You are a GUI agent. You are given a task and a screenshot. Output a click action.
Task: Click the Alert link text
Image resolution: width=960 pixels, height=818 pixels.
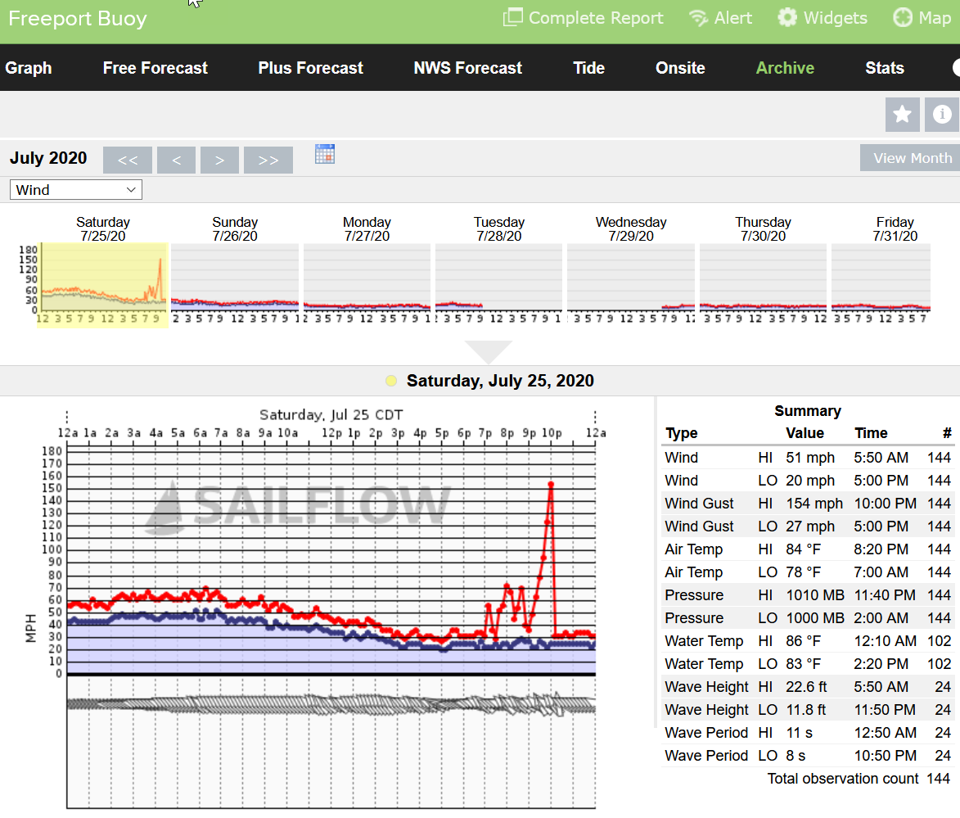pos(732,18)
